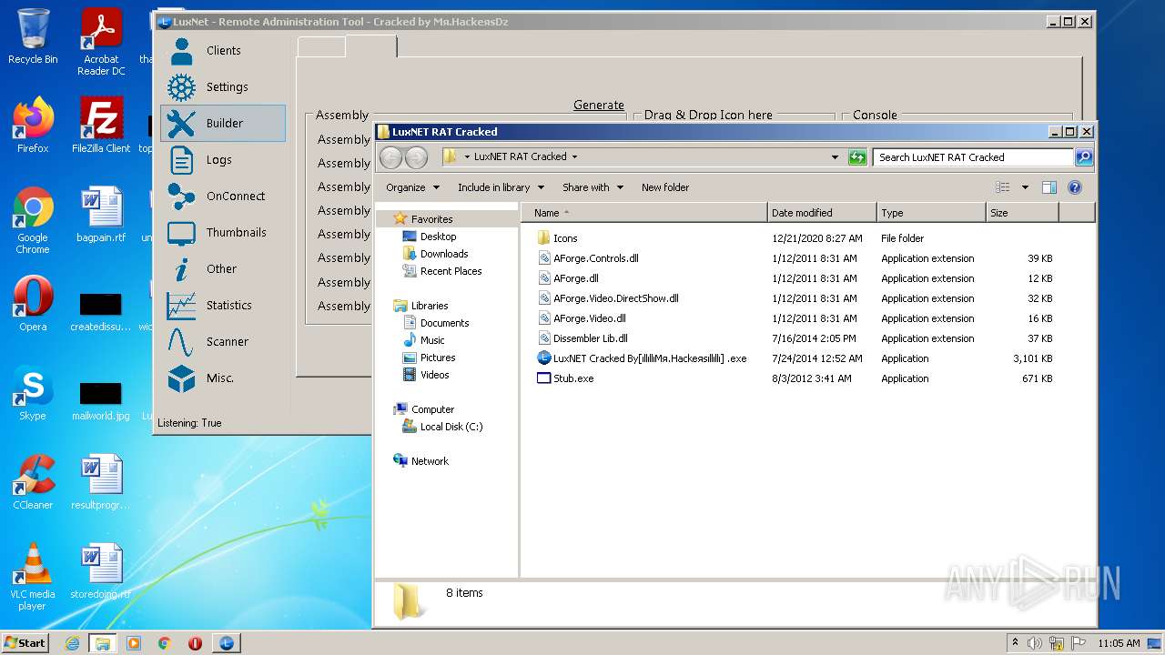Open the OnConnect section
Screen dimensions: 1165x655
[x=223, y=196]
